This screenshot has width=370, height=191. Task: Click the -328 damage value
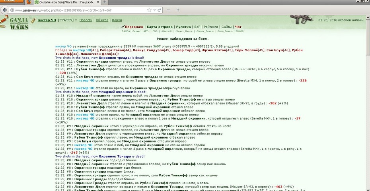(x=62, y=73)
